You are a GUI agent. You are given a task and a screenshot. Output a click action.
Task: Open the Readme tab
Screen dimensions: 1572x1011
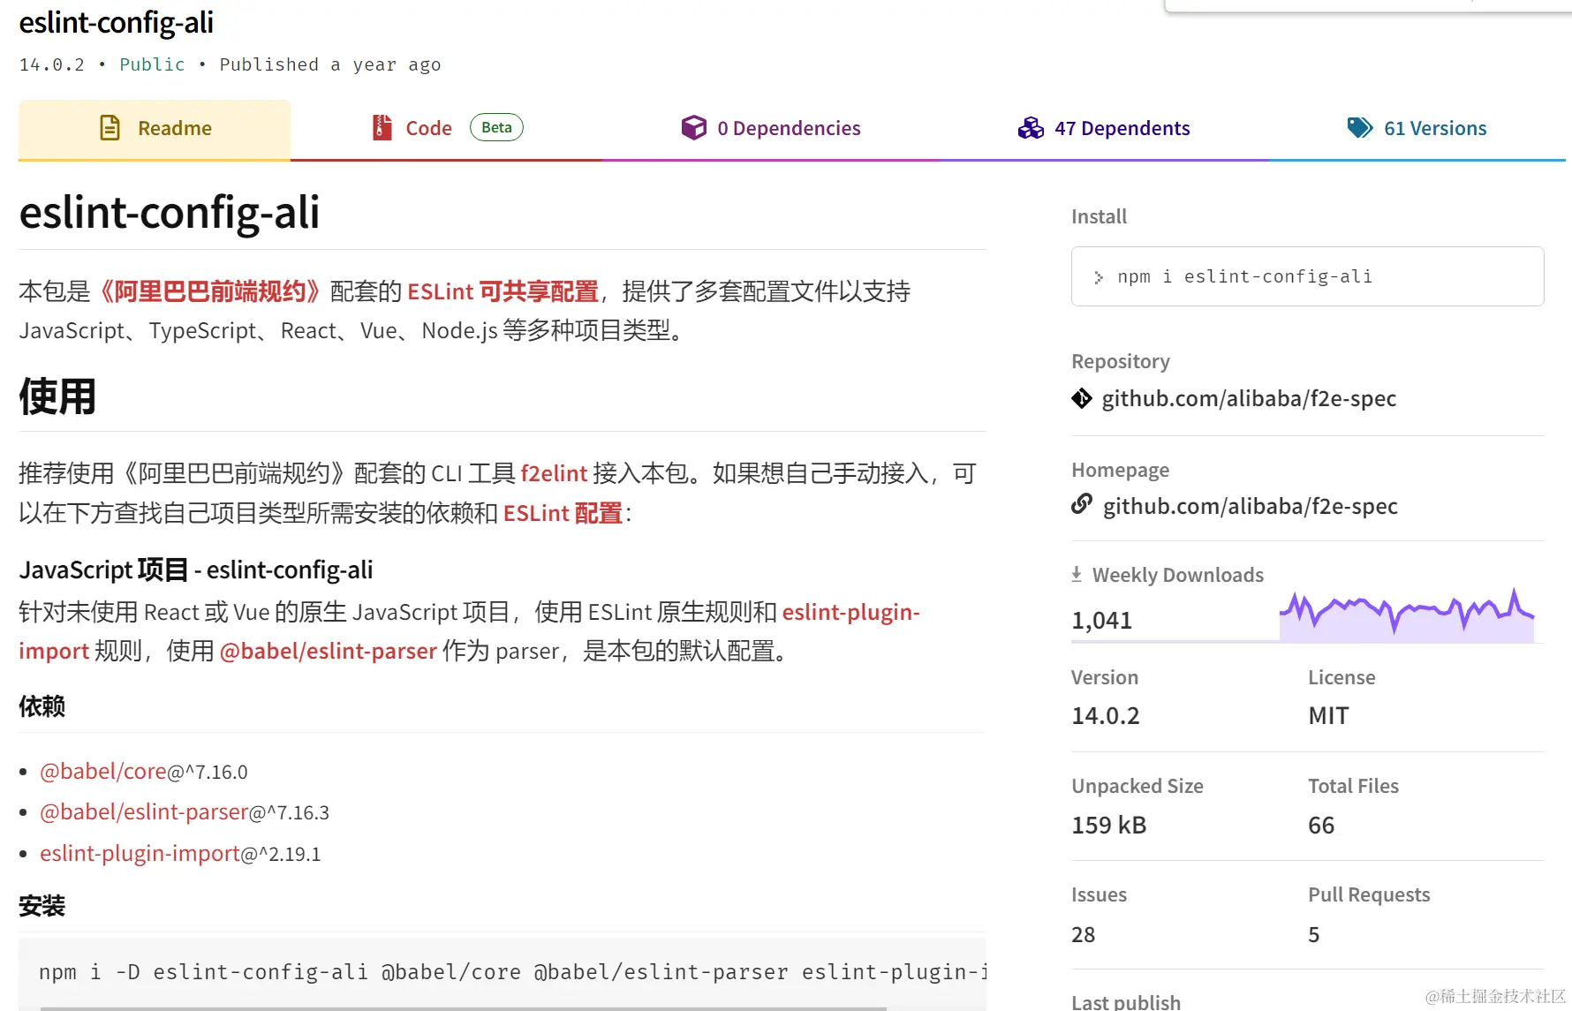pos(155,129)
